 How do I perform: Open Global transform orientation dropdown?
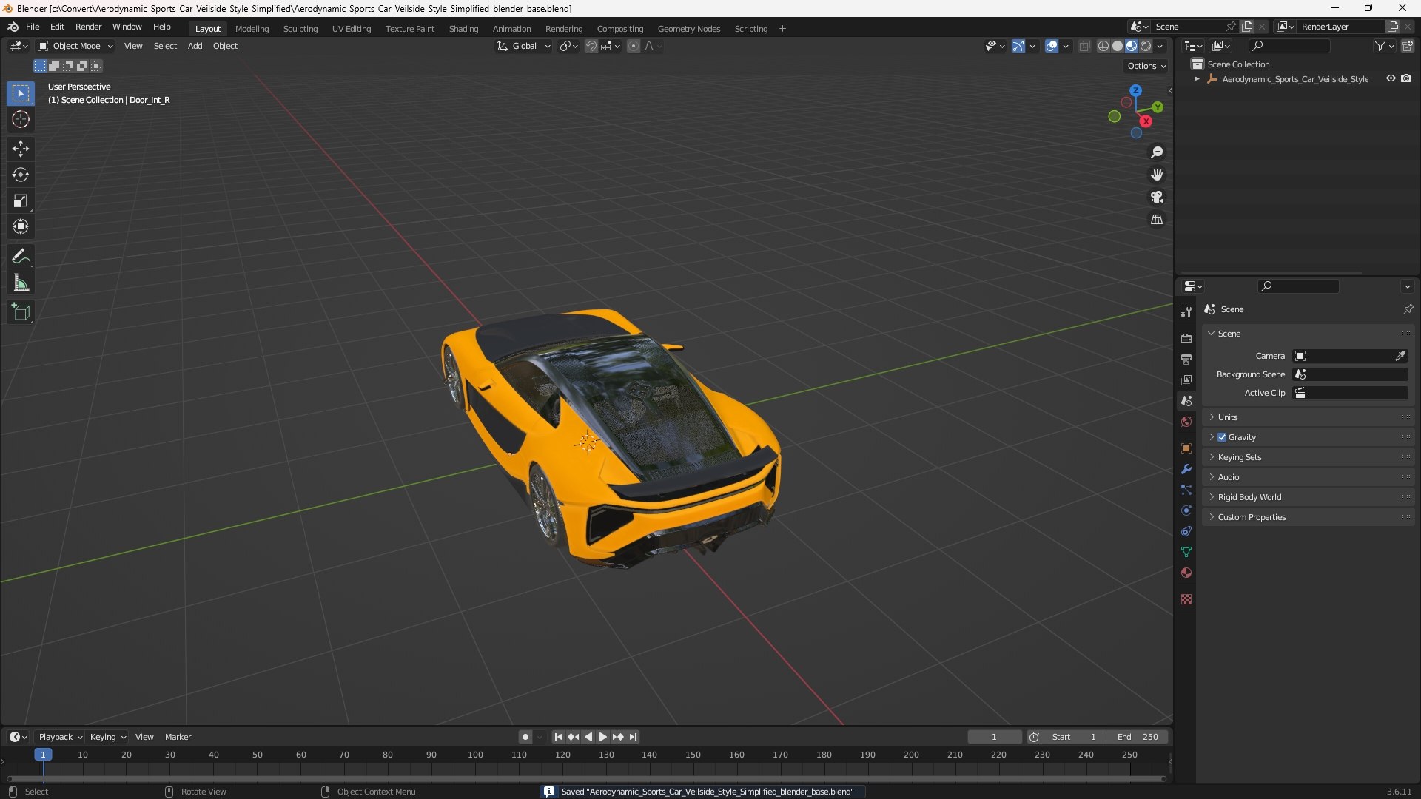coord(524,46)
